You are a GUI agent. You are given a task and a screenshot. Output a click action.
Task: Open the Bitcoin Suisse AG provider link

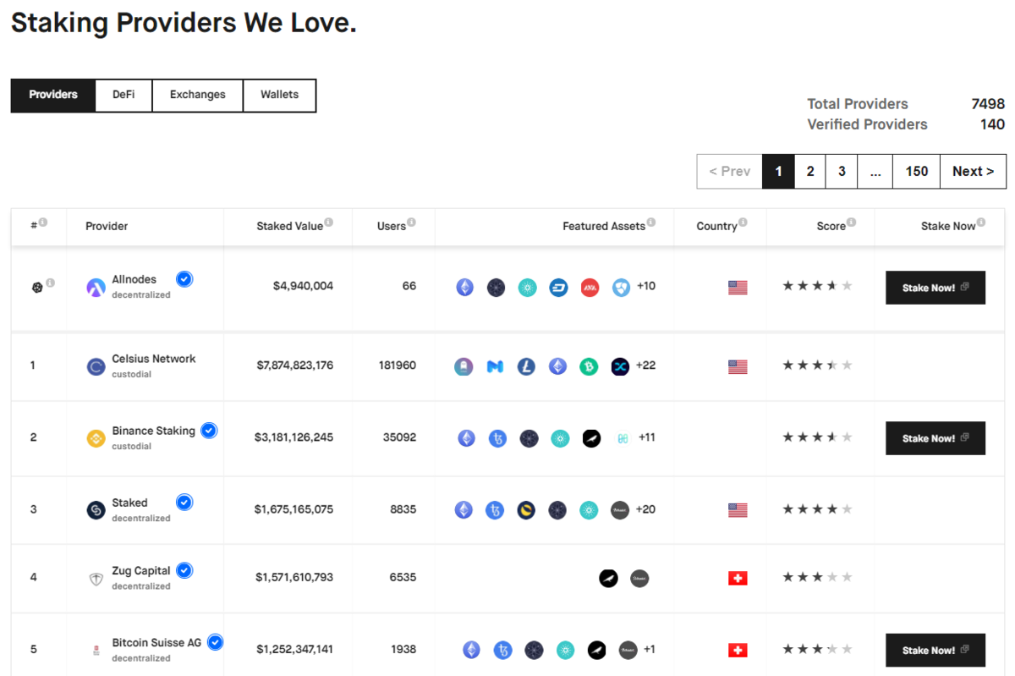[156, 643]
